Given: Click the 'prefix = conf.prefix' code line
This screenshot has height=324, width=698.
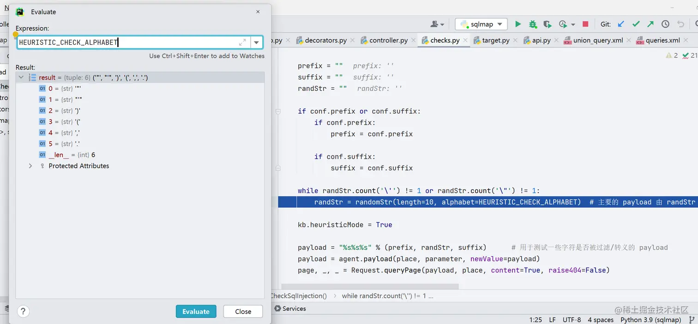Looking at the screenshot, I should point(372,134).
